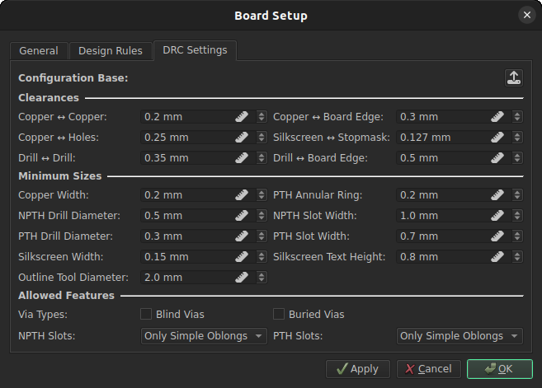
Task: Enable the Buried Vias checkbox
Action: tap(279, 314)
